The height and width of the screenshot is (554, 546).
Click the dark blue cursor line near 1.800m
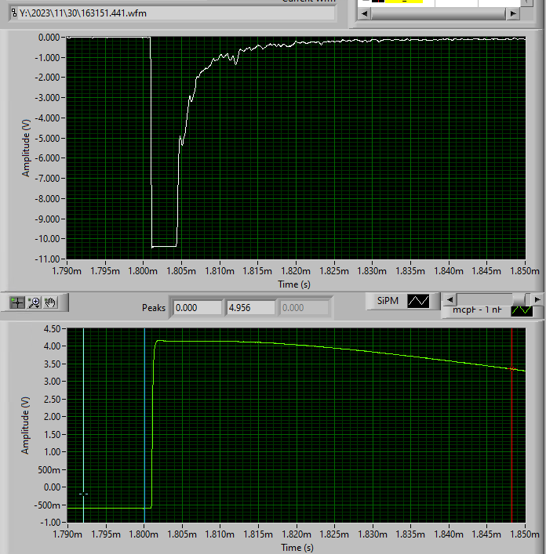[x=144, y=424]
